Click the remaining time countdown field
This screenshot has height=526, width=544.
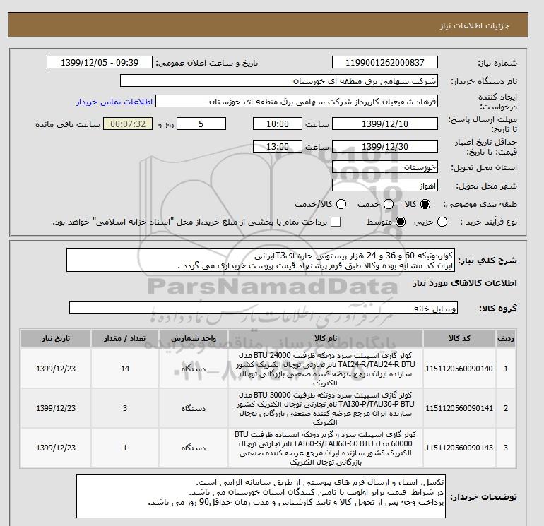click(x=128, y=124)
